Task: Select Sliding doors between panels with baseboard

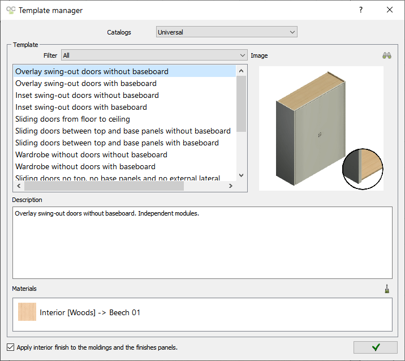Action: pos(124,143)
